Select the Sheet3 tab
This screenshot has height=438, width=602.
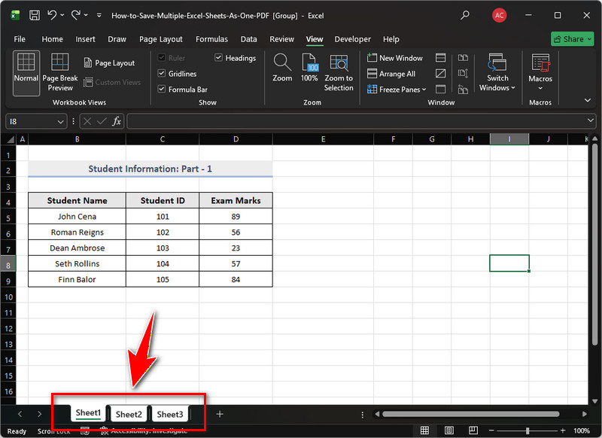click(x=170, y=414)
